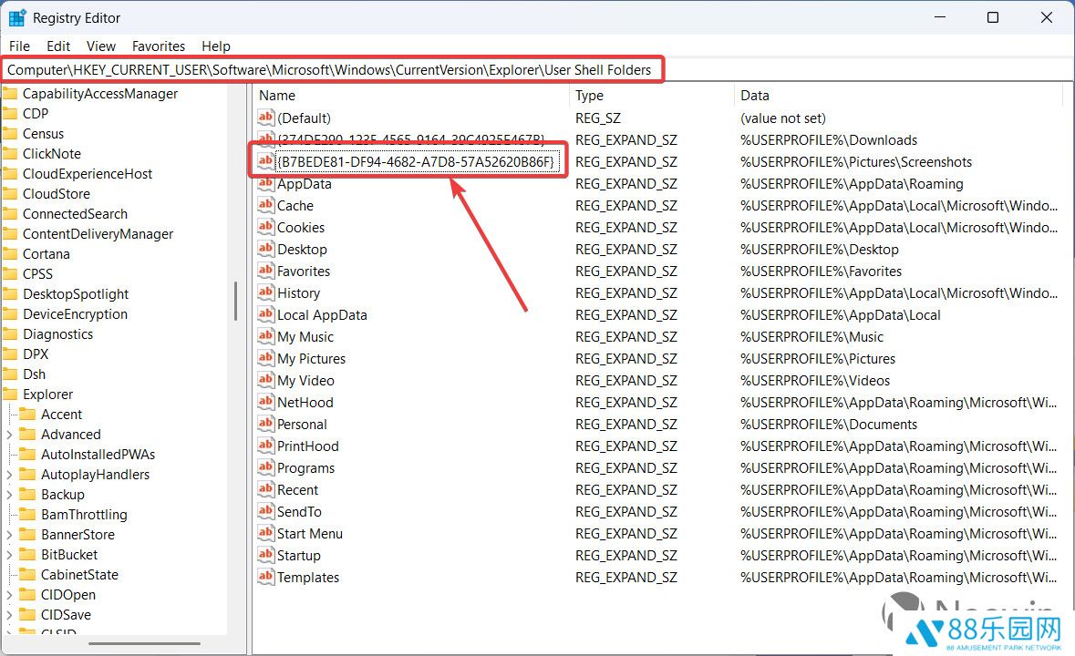Viewport: 1075px width, 656px height.
Task: Click the CloudStore folder icon in tree
Action: pyautogui.click(x=11, y=194)
